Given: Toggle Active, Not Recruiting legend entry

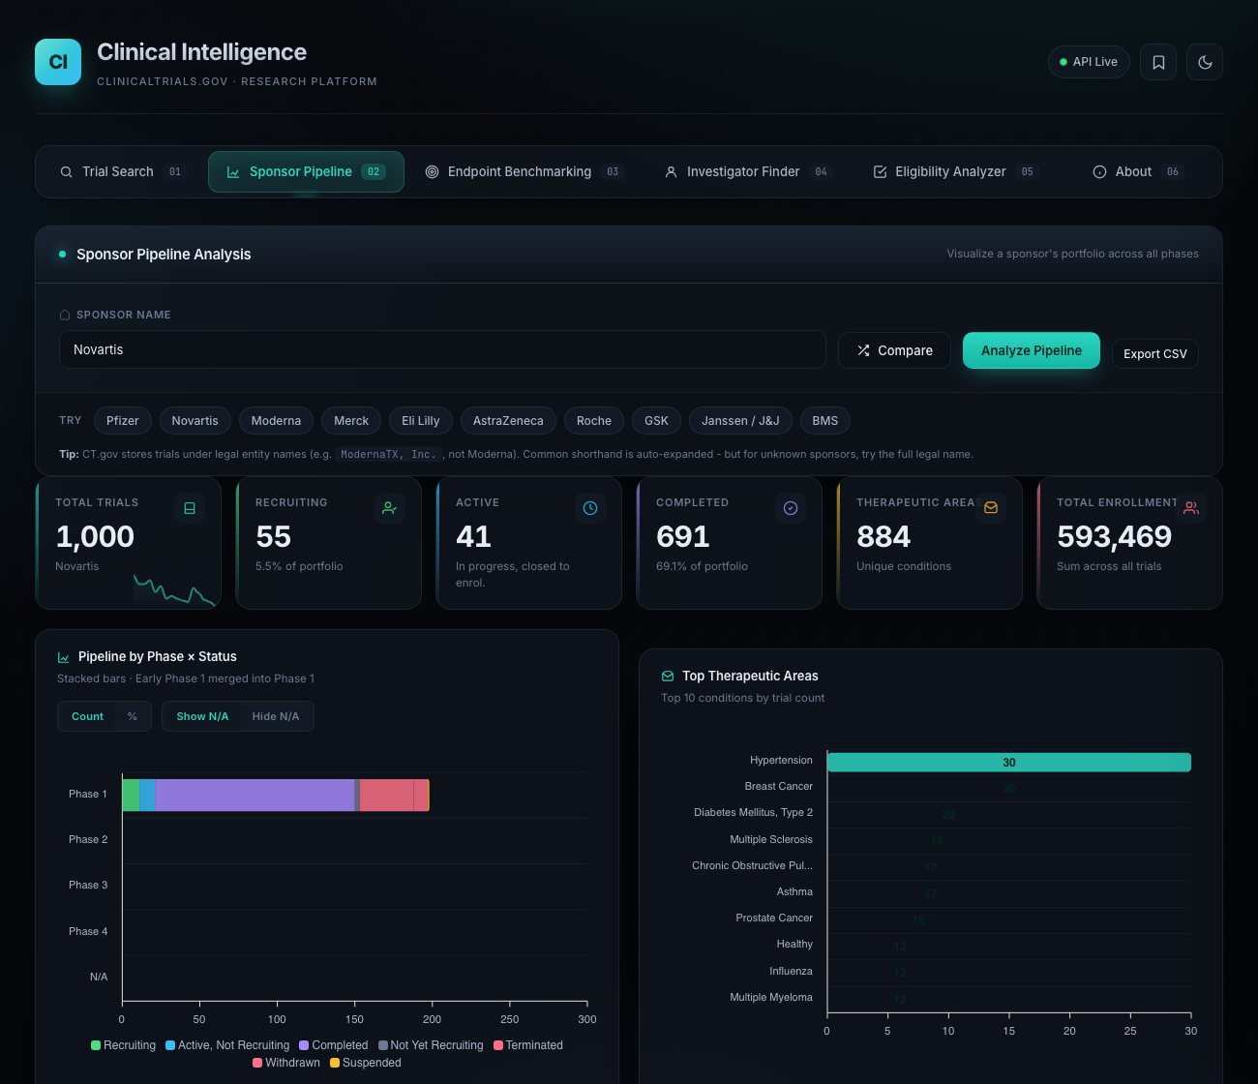Looking at the screenshot, I should point(227,1045).
